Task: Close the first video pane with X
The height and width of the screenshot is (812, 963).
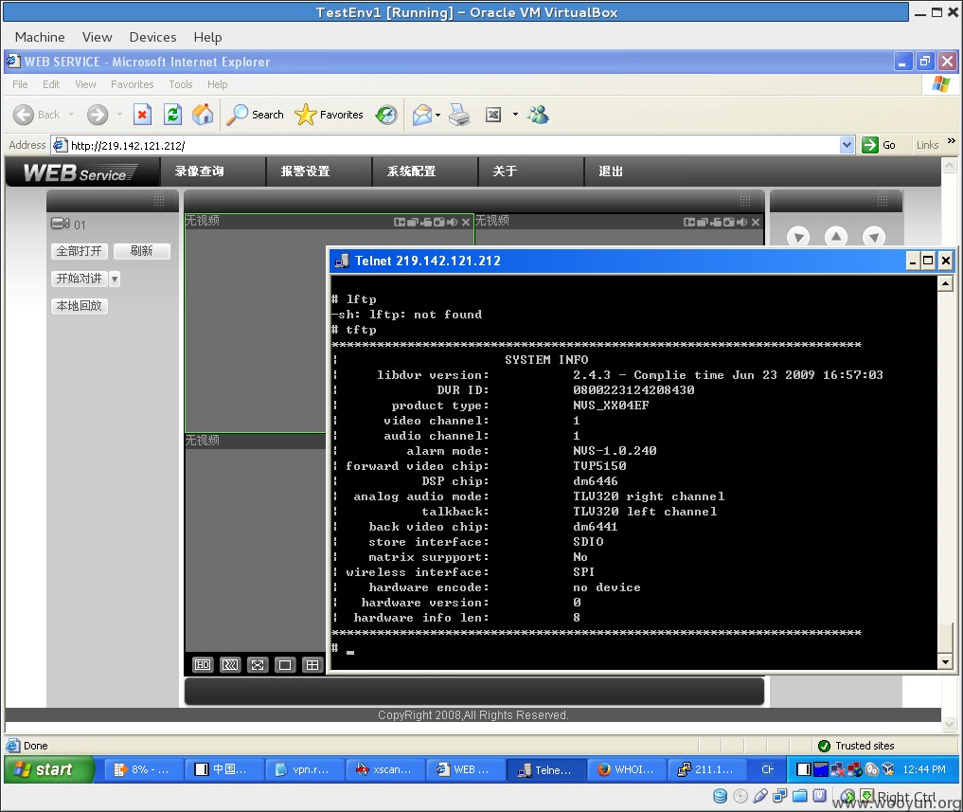Action: [x=466, y=222]
